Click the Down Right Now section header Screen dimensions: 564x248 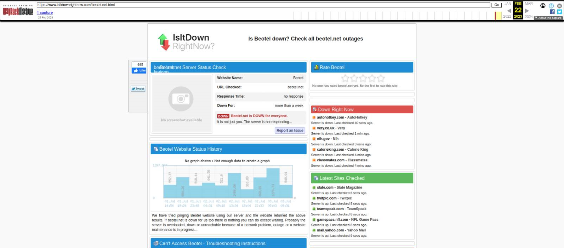point(362,110)
